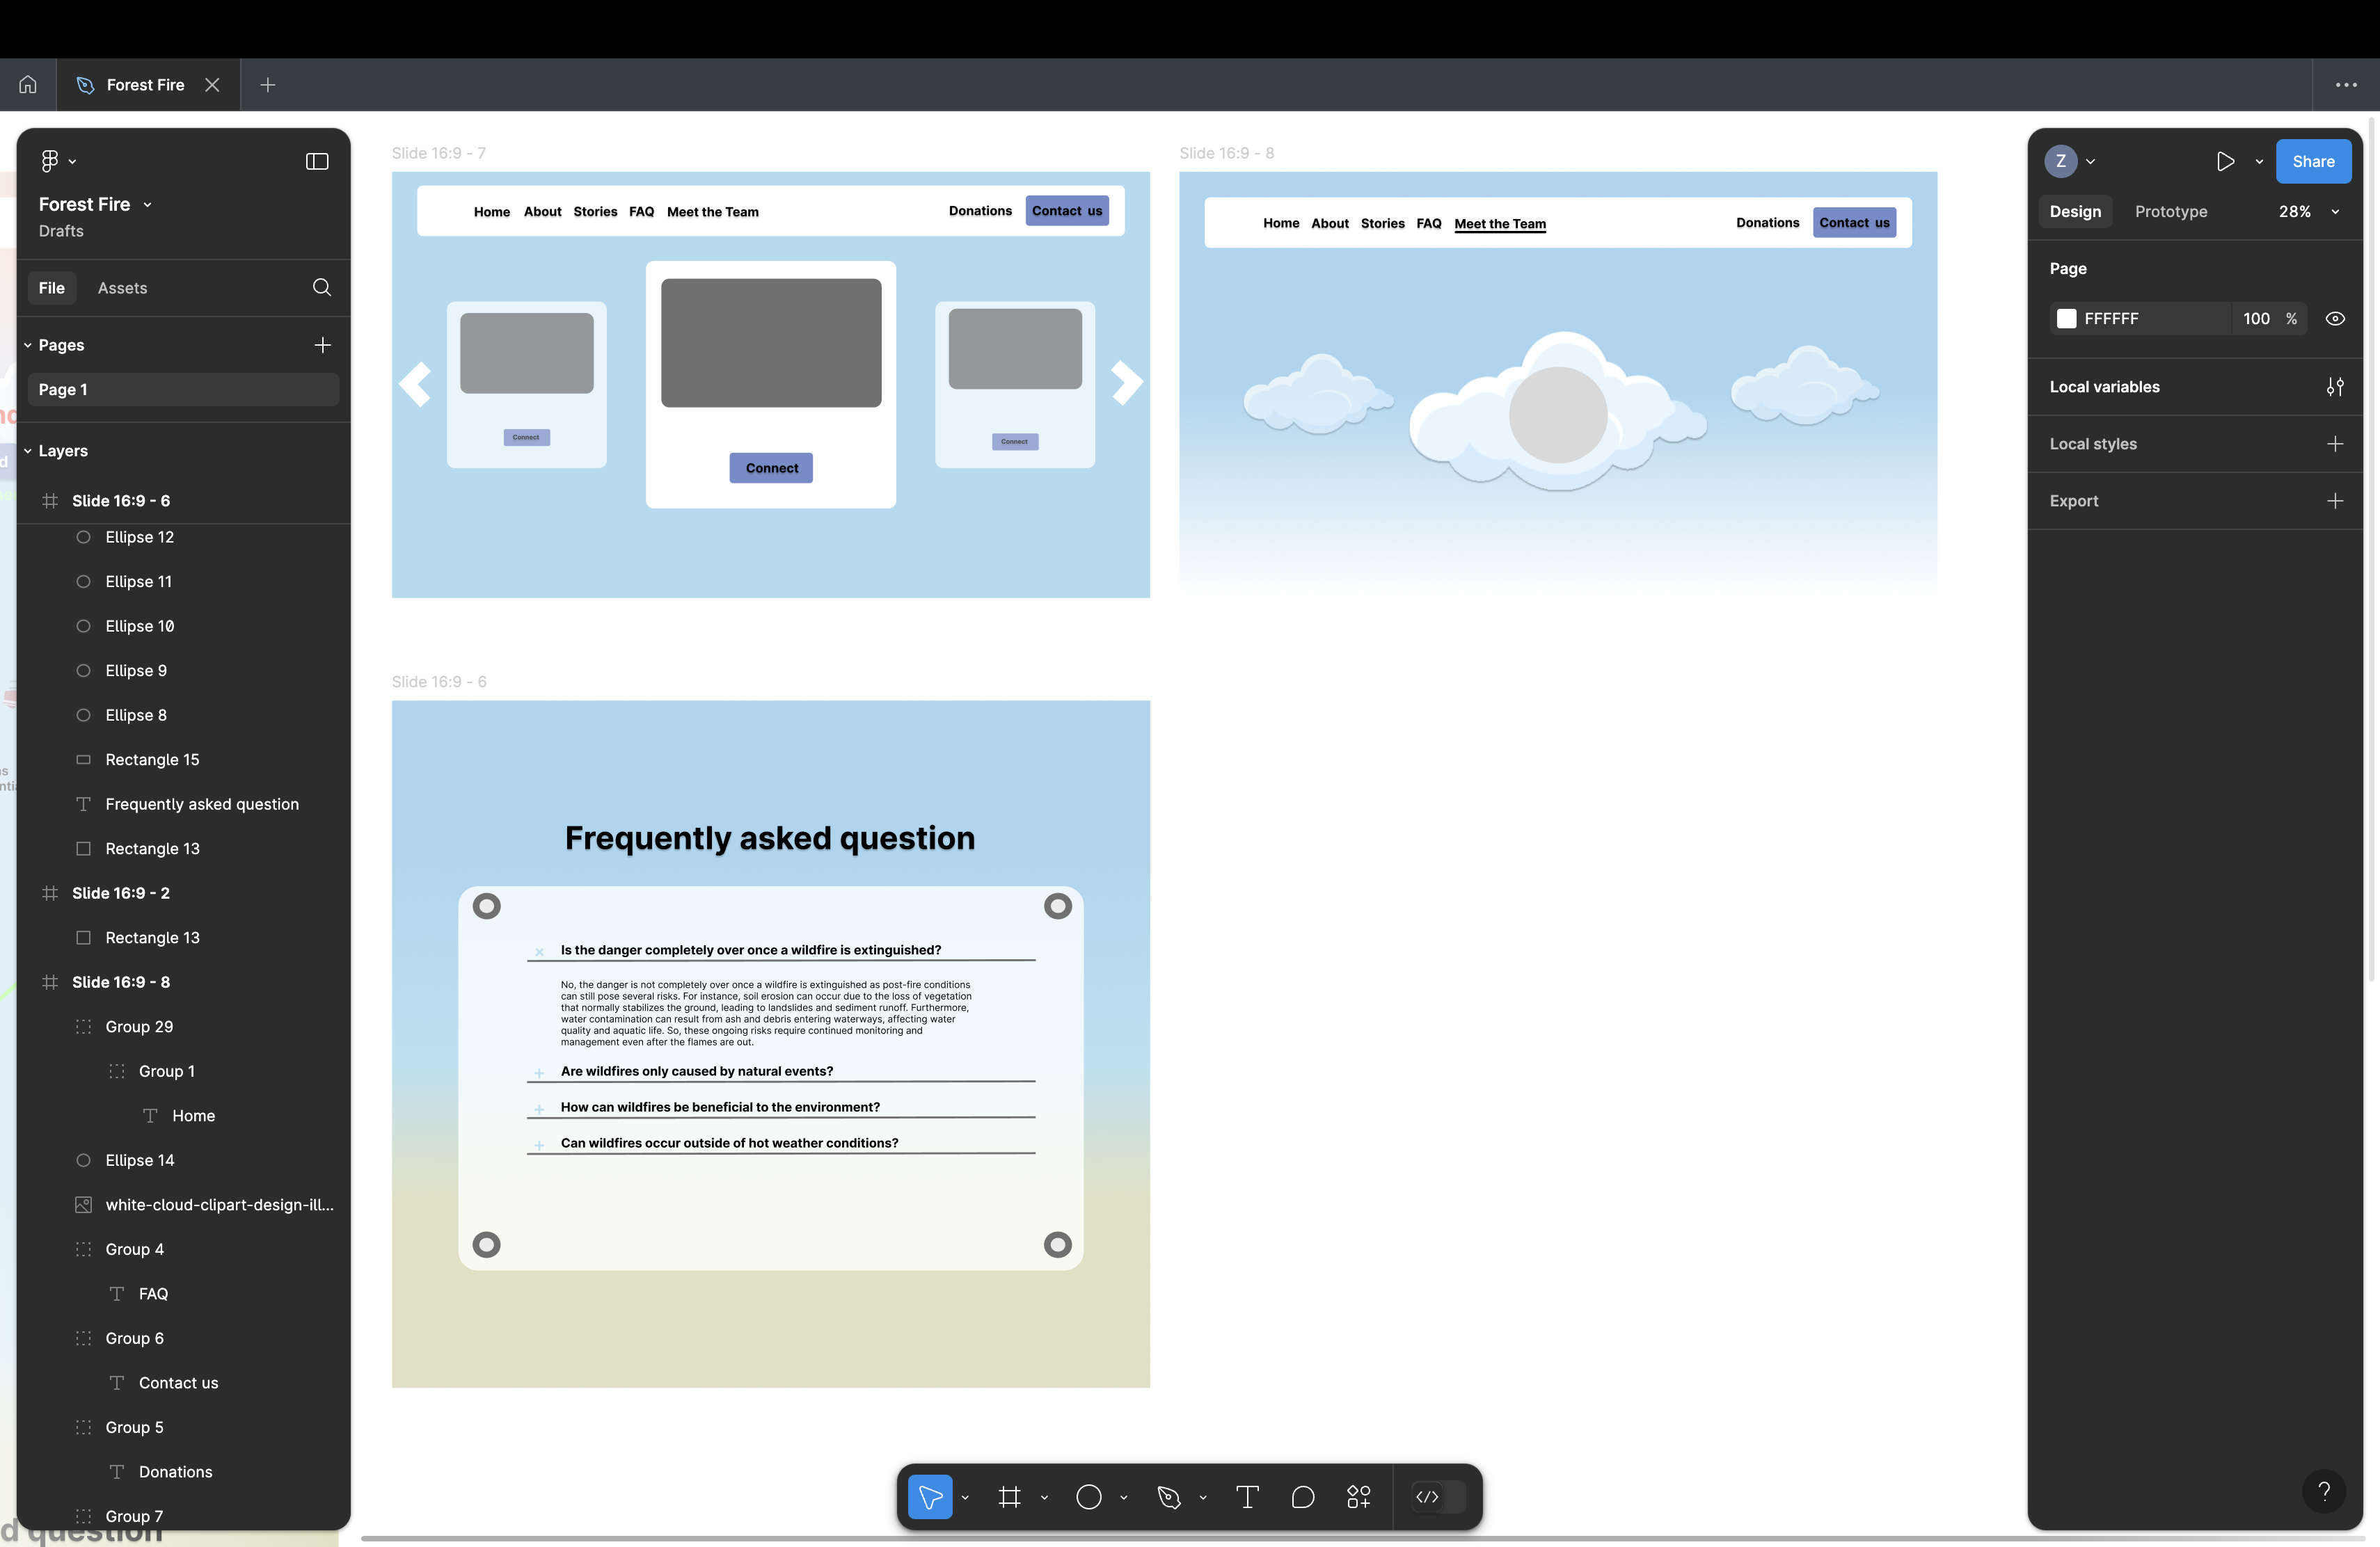
Task: Click the Present play button
Action: pyautogui.click(x=2224, y=162)
